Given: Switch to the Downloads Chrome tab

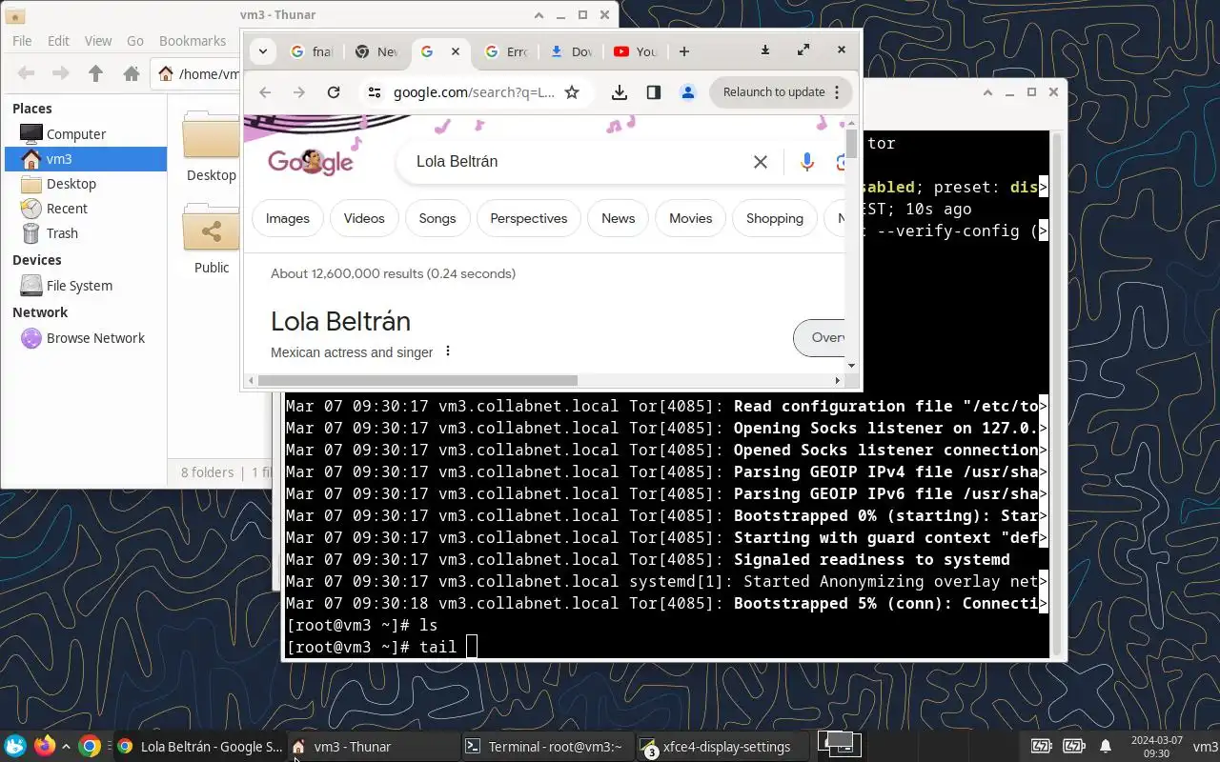Looking at the screenshot, I should click(571, 51).
